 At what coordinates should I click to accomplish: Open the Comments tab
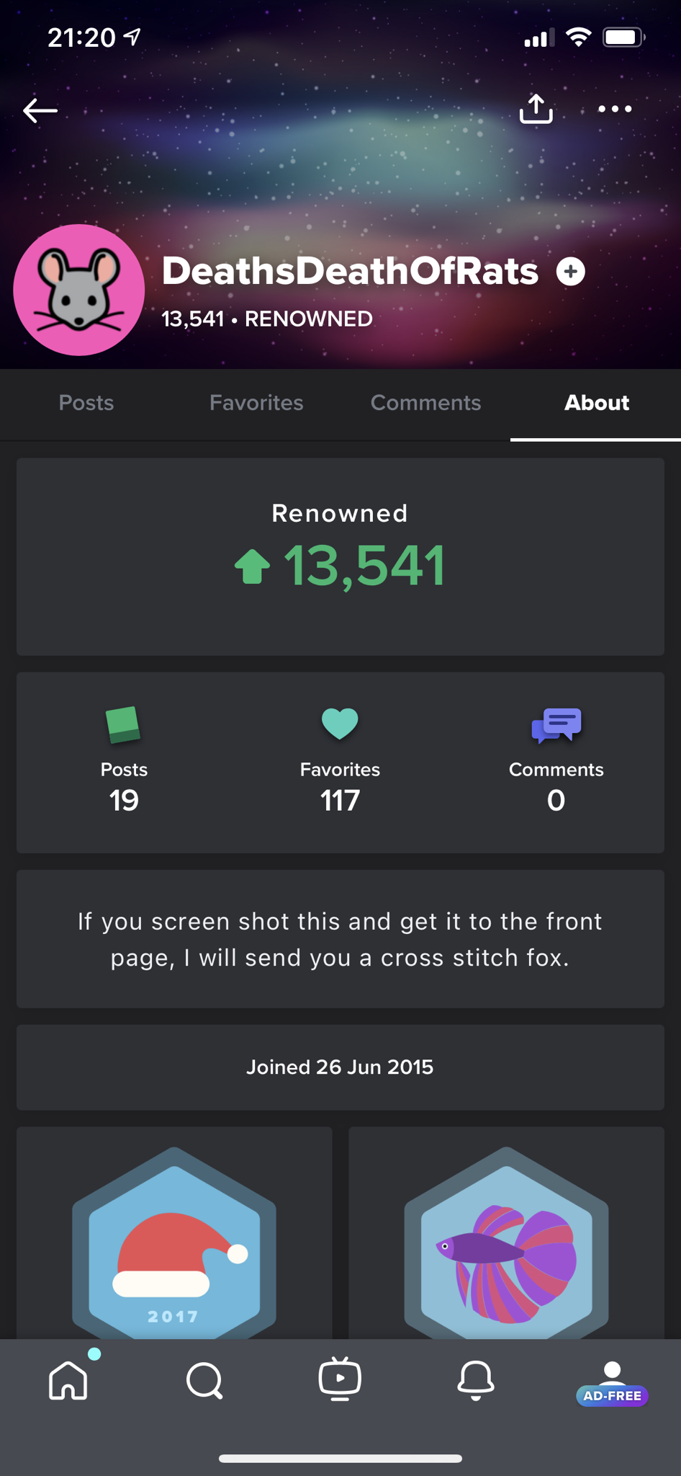point(425,403)
